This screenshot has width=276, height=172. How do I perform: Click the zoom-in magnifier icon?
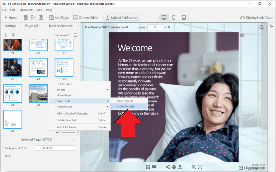tap(194, 167)
